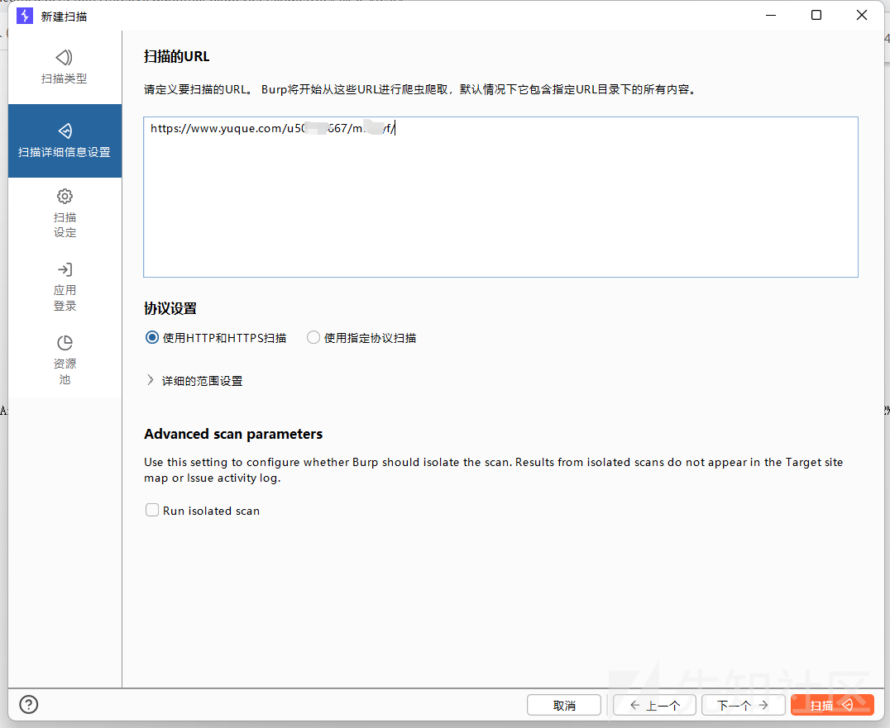Open the 扫描类型 (scan type) step

tap(65, 68)
